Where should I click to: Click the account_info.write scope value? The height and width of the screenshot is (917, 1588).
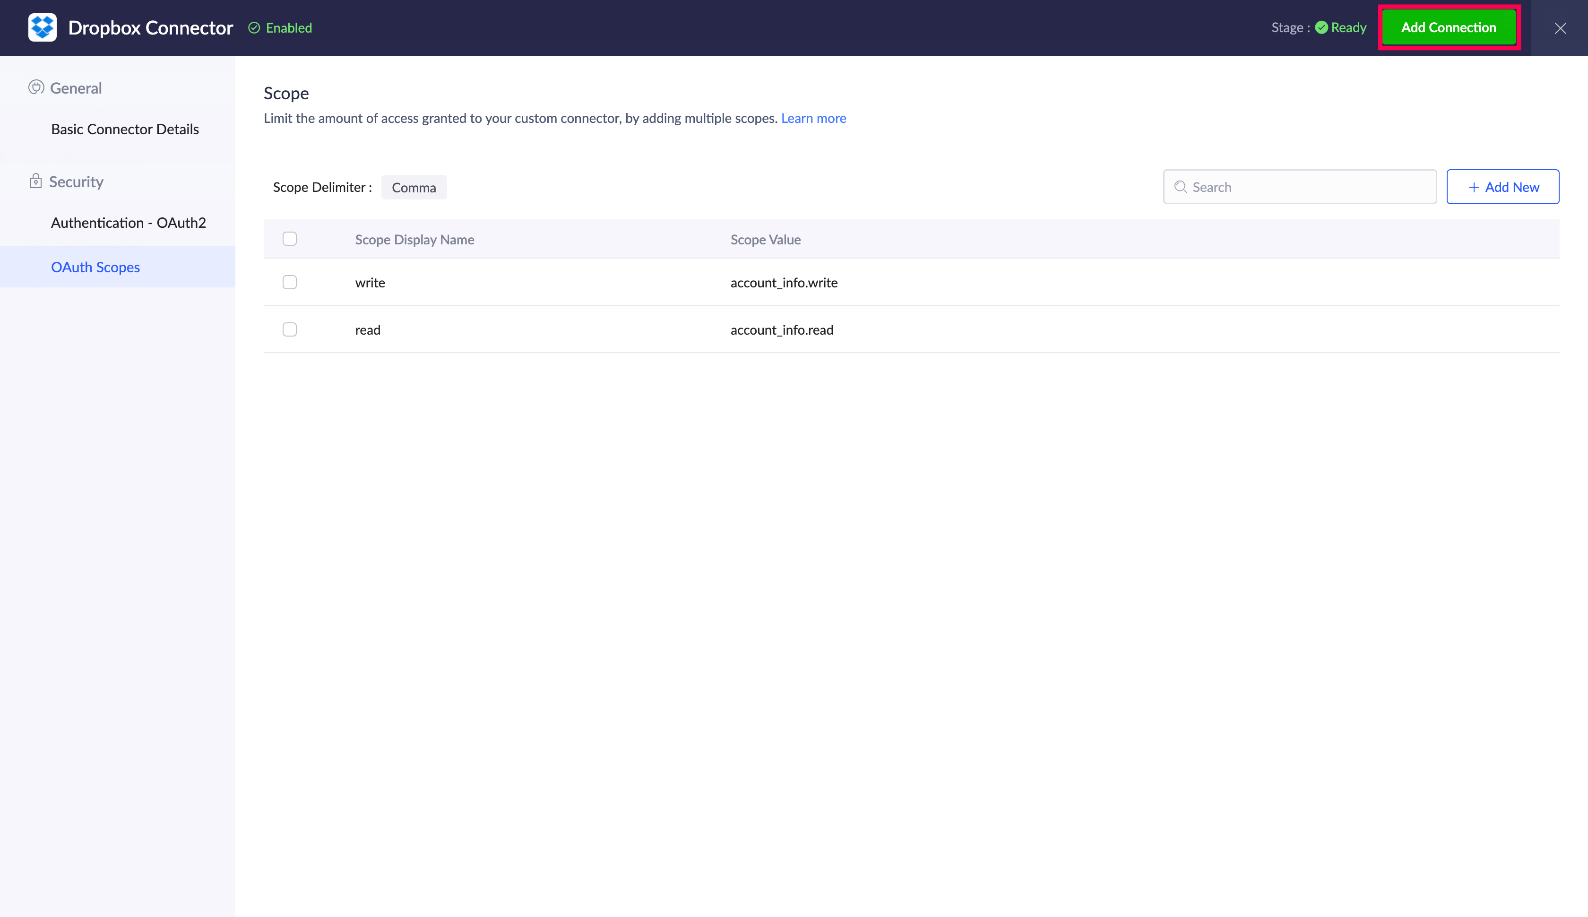point(783,283)
